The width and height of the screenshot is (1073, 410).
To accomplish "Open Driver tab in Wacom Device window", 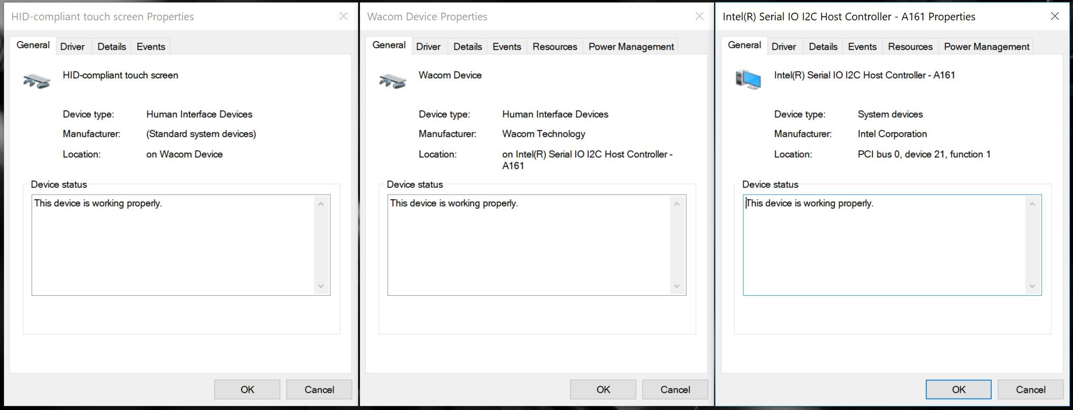I will click(x=429, y=47).
